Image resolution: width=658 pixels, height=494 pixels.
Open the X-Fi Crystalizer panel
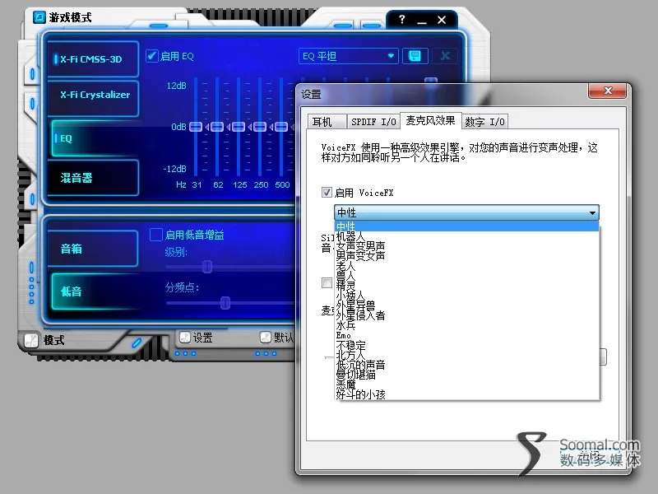(x=93, y=98)
